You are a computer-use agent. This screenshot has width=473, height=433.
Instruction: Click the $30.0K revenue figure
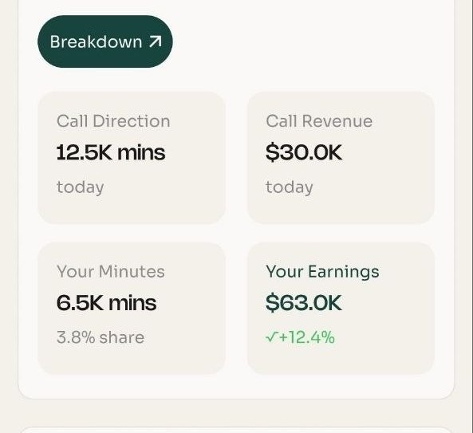(304, 152)
